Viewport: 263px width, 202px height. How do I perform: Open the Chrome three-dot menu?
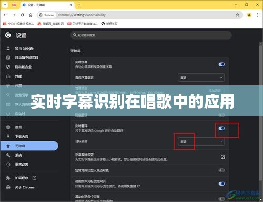[x=257, y=15]
